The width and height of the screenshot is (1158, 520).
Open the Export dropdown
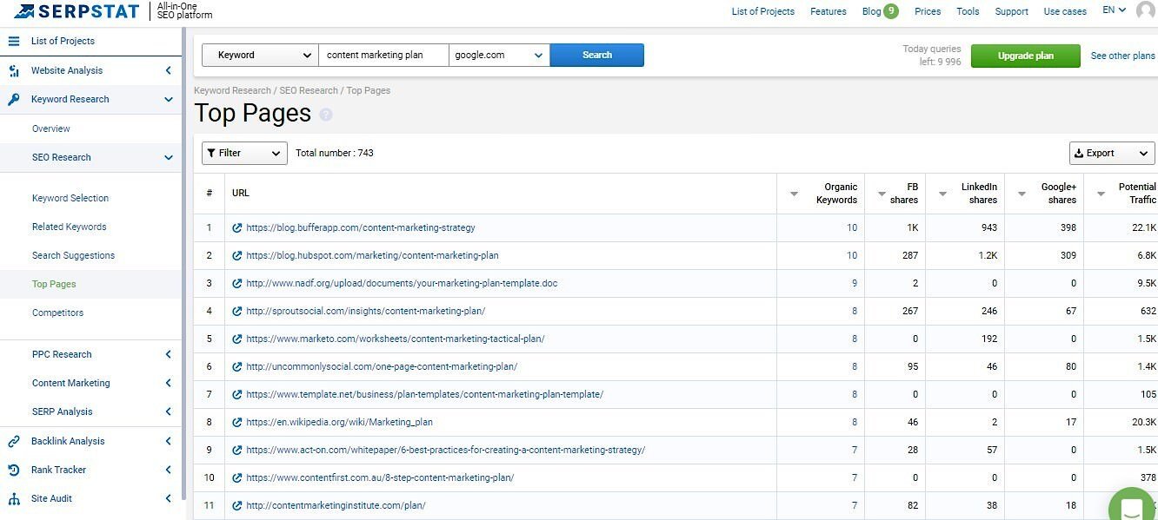click(x=1112, y=153)
